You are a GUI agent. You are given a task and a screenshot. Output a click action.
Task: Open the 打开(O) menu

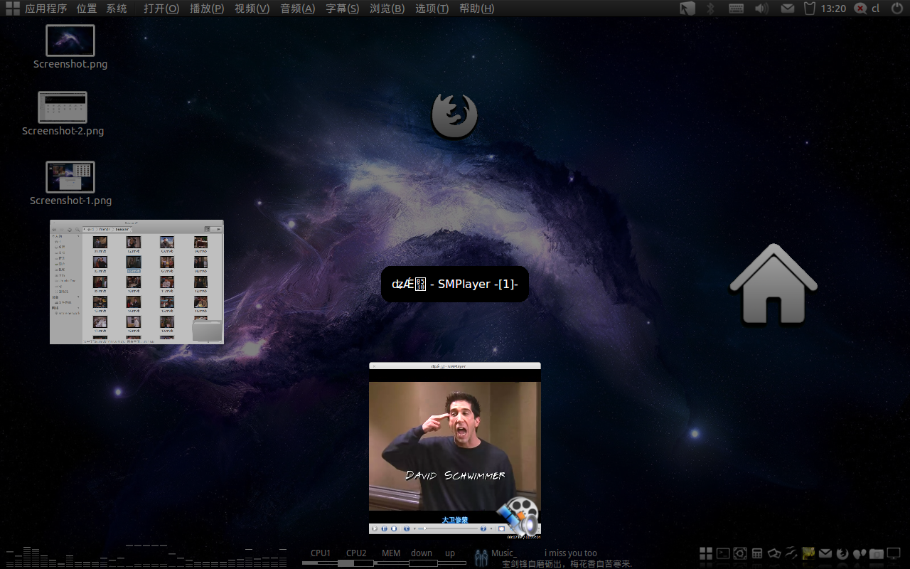tap(161, 9)
